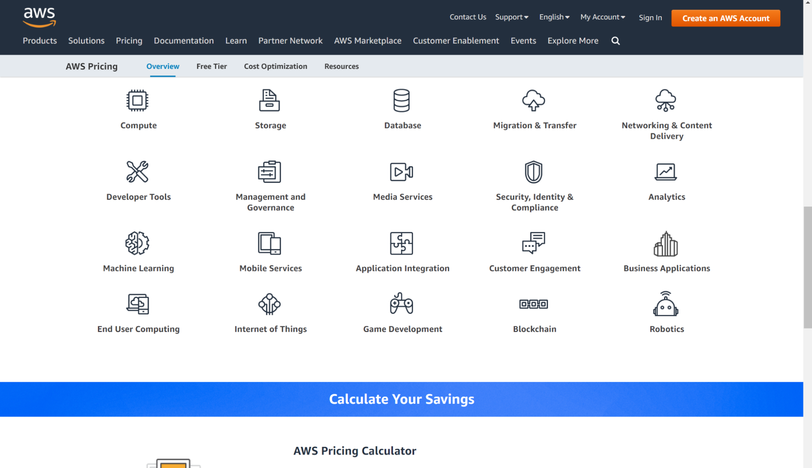Click the Database cylinder icon
Image resolution: width=812 pixels, height=468 pixels.
pos(401,100)
